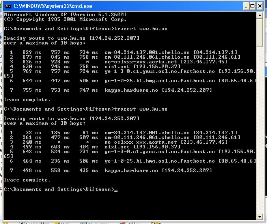Viewport: 267px width, 224px height.
Task: Click the title text C:\WINDOWS\system32\cmd.exe
Action: (53, 6)
